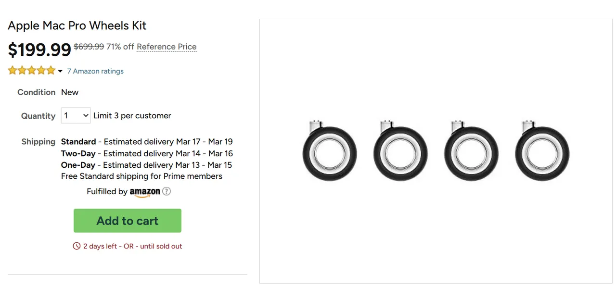The width and height of the screenshot is (616, 285).
Task: Click the Two-Day shipping estimate line
Action: pos(147,153)
